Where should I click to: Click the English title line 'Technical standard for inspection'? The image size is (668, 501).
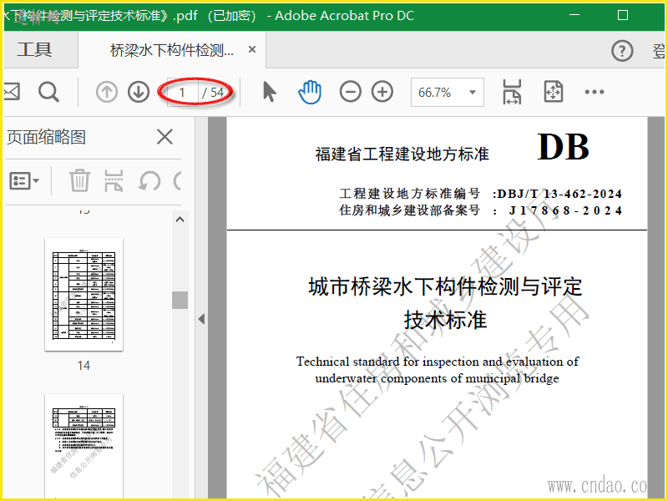[438, 362]
